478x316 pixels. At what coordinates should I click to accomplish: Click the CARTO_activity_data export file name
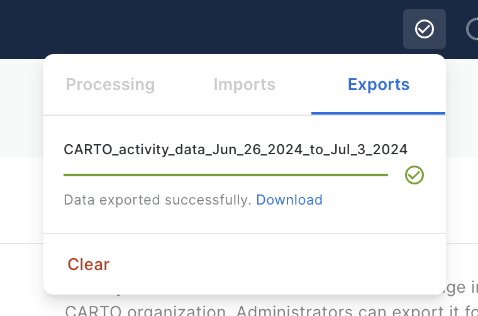point(235,150)
